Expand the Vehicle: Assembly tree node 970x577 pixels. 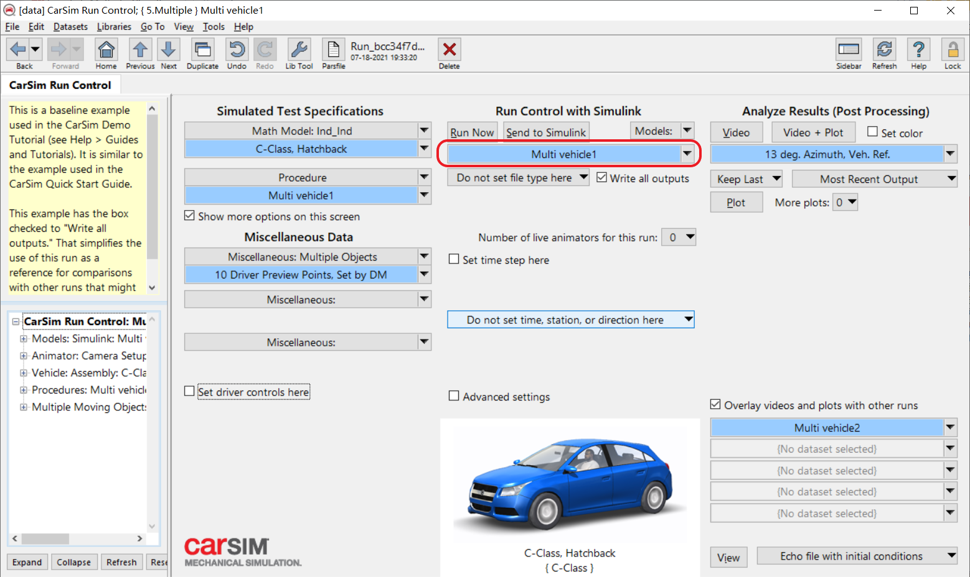24,372
